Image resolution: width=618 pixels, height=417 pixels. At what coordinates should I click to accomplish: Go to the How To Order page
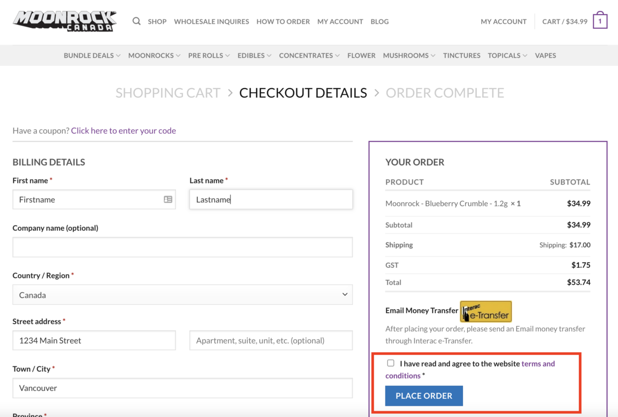(283, 21)
